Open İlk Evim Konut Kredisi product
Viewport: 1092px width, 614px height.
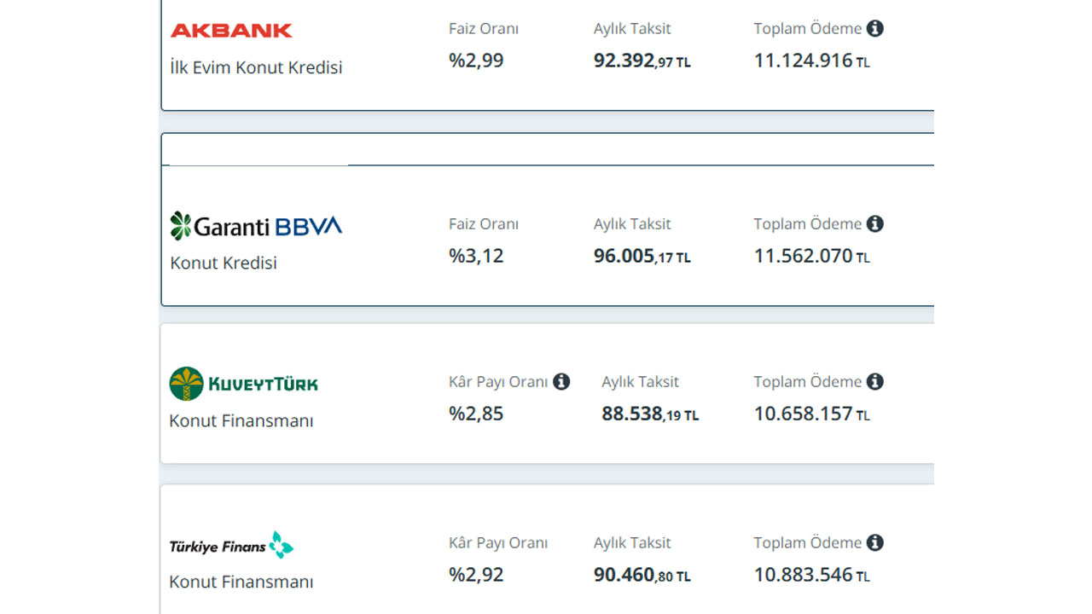pos(256,67)
